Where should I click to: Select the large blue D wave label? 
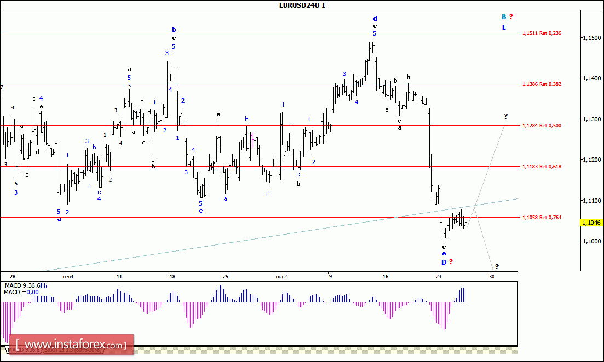(444, 262)
